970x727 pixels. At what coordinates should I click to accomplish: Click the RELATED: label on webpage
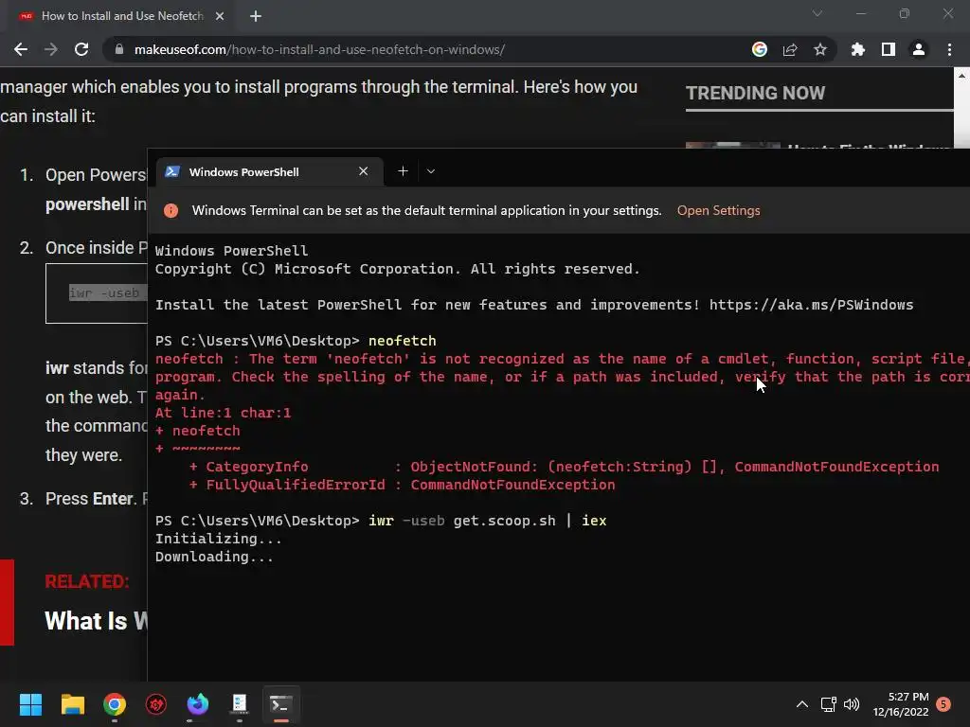click(86, 582)
